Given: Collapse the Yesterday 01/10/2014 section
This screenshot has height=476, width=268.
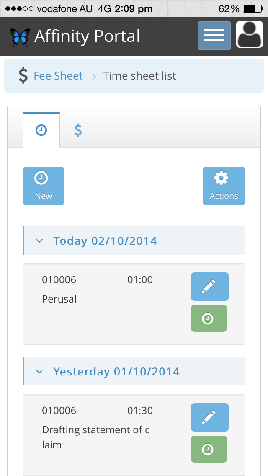Looking at the screenshot, I should click(39, 372).
